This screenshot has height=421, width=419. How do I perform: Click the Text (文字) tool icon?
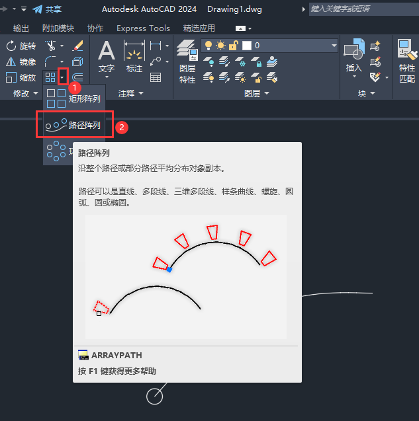(107, 51)
